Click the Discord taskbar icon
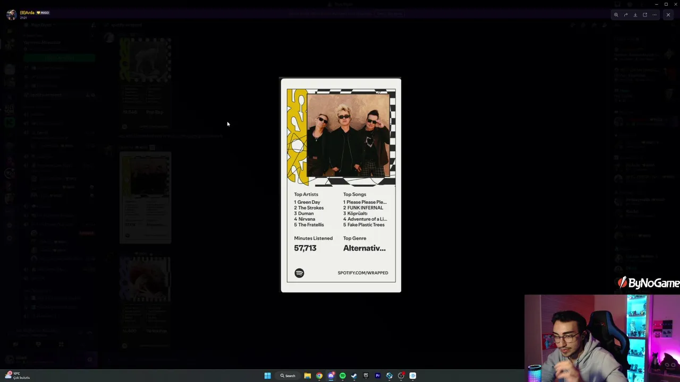This screenshot has width=680, height=382. [331, 376]
